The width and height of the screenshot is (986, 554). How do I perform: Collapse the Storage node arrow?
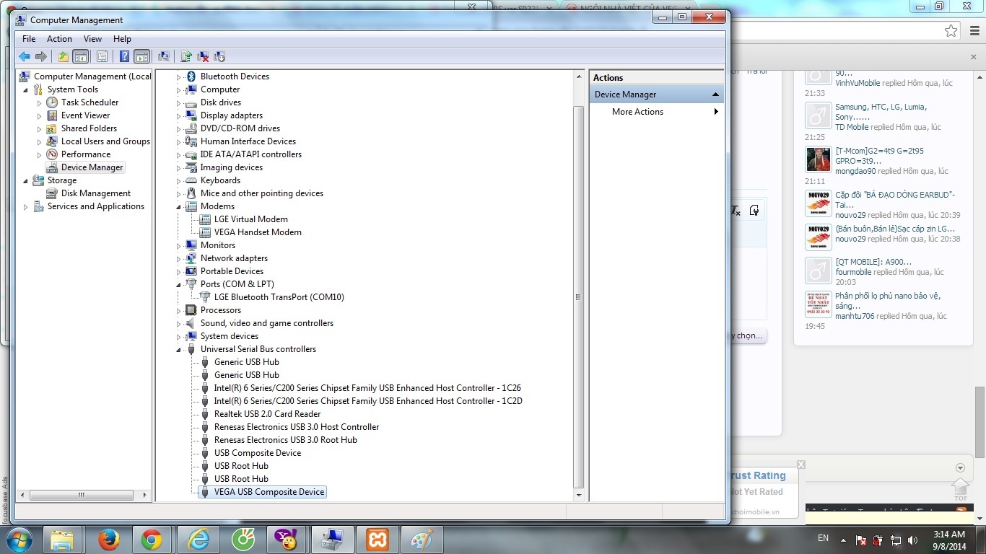tap(26, 181)
